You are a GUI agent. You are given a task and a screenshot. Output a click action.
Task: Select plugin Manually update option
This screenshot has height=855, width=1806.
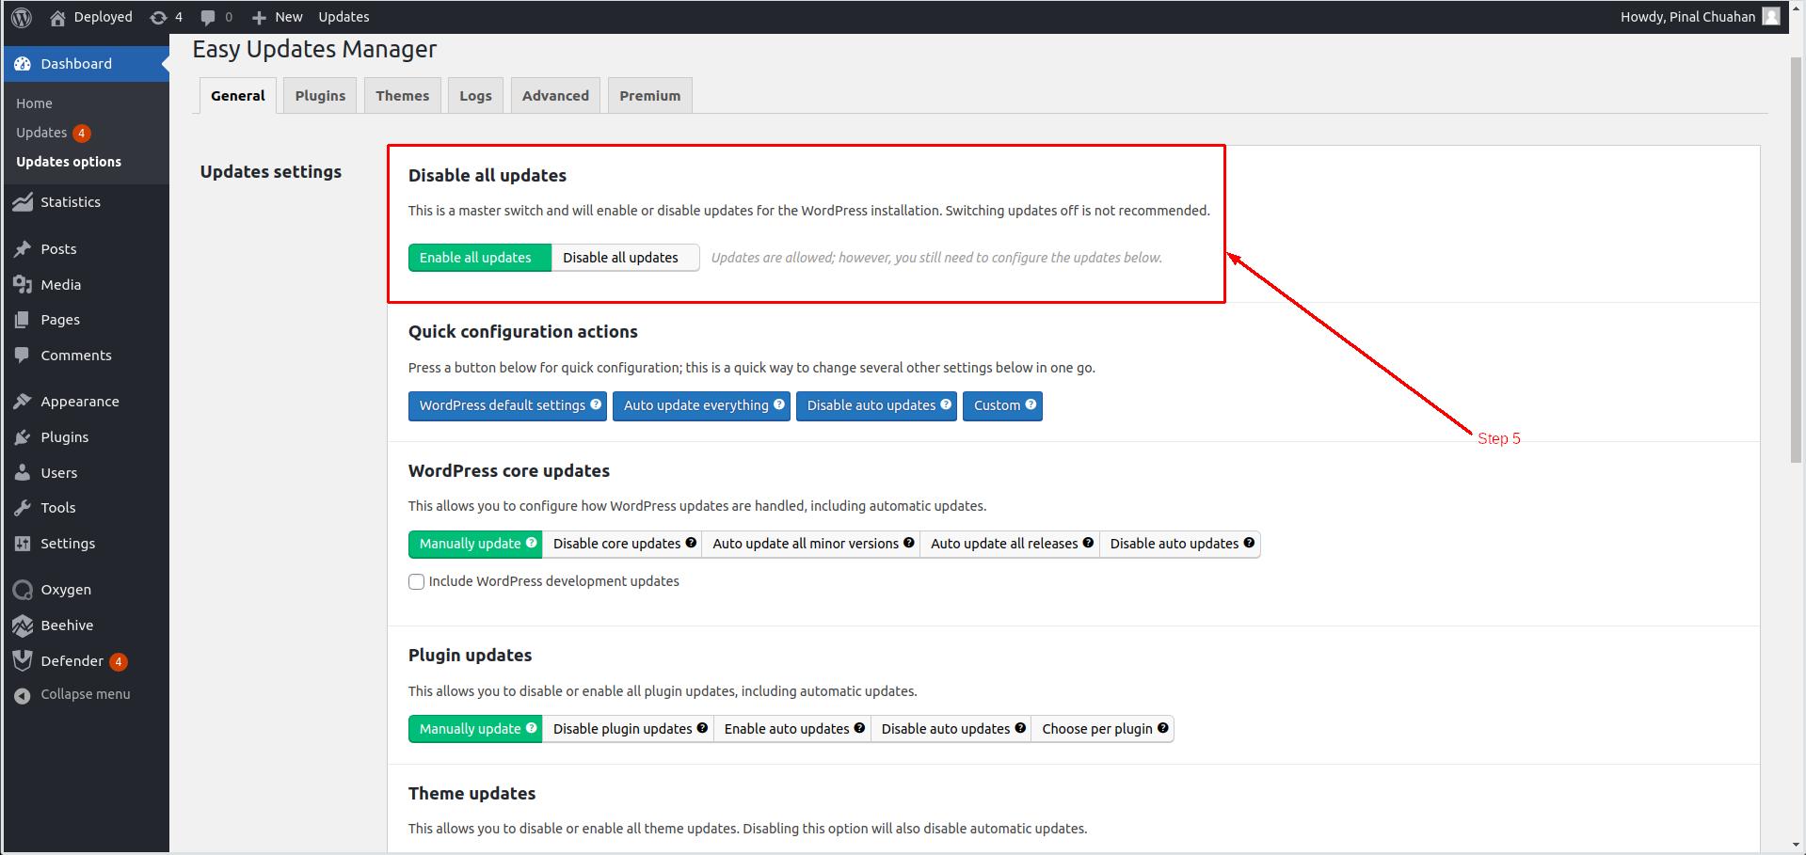[475, 729]
